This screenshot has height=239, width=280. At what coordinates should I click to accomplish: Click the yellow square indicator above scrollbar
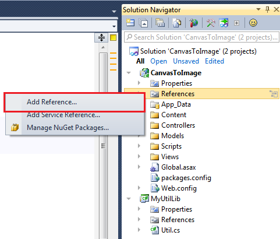(113, 37)
